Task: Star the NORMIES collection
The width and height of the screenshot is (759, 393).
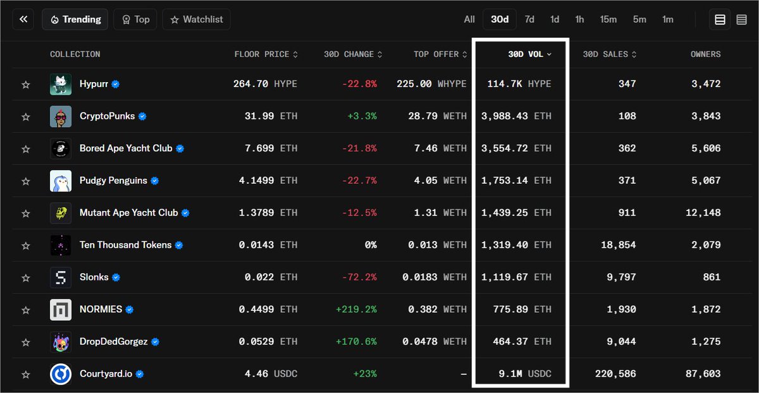Action: (x=26, y=310)
